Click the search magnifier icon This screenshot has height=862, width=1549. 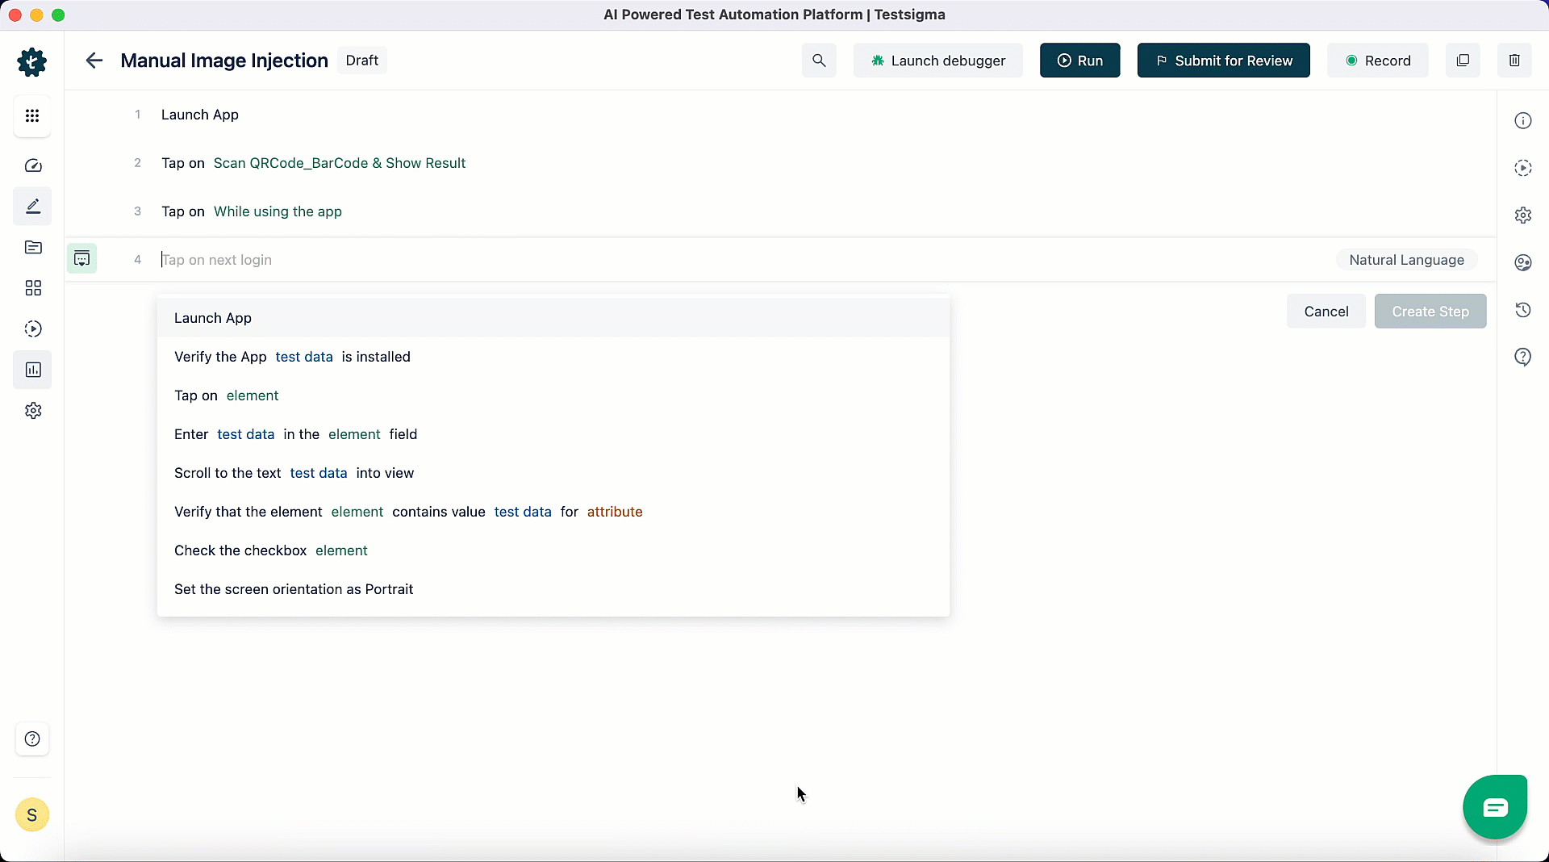click(x=819, y=61)
